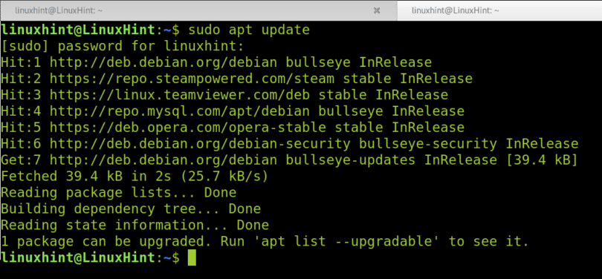602x279 pixels.
Task: Click the deb.opera.com/opera-stable URL
Action: point(188,127)
